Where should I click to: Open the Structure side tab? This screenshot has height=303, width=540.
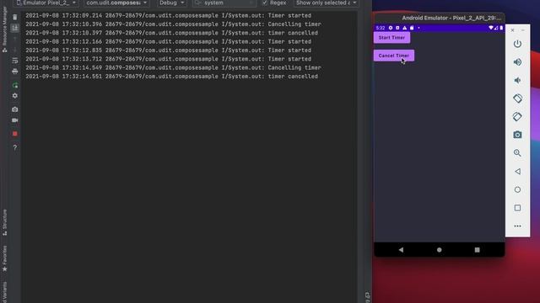click(4, 222)
